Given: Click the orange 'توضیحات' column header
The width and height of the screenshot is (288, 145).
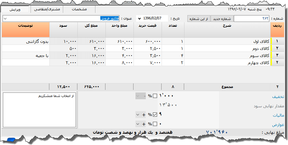Looking at the screenshot, I should pos(25,30).
